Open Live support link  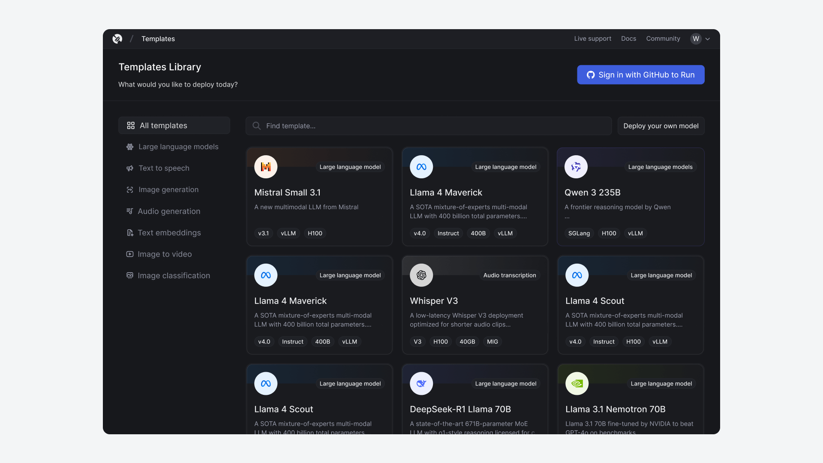[593, 39]
